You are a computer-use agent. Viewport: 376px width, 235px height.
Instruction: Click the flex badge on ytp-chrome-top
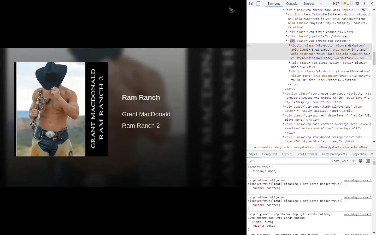tap(364, 10)
